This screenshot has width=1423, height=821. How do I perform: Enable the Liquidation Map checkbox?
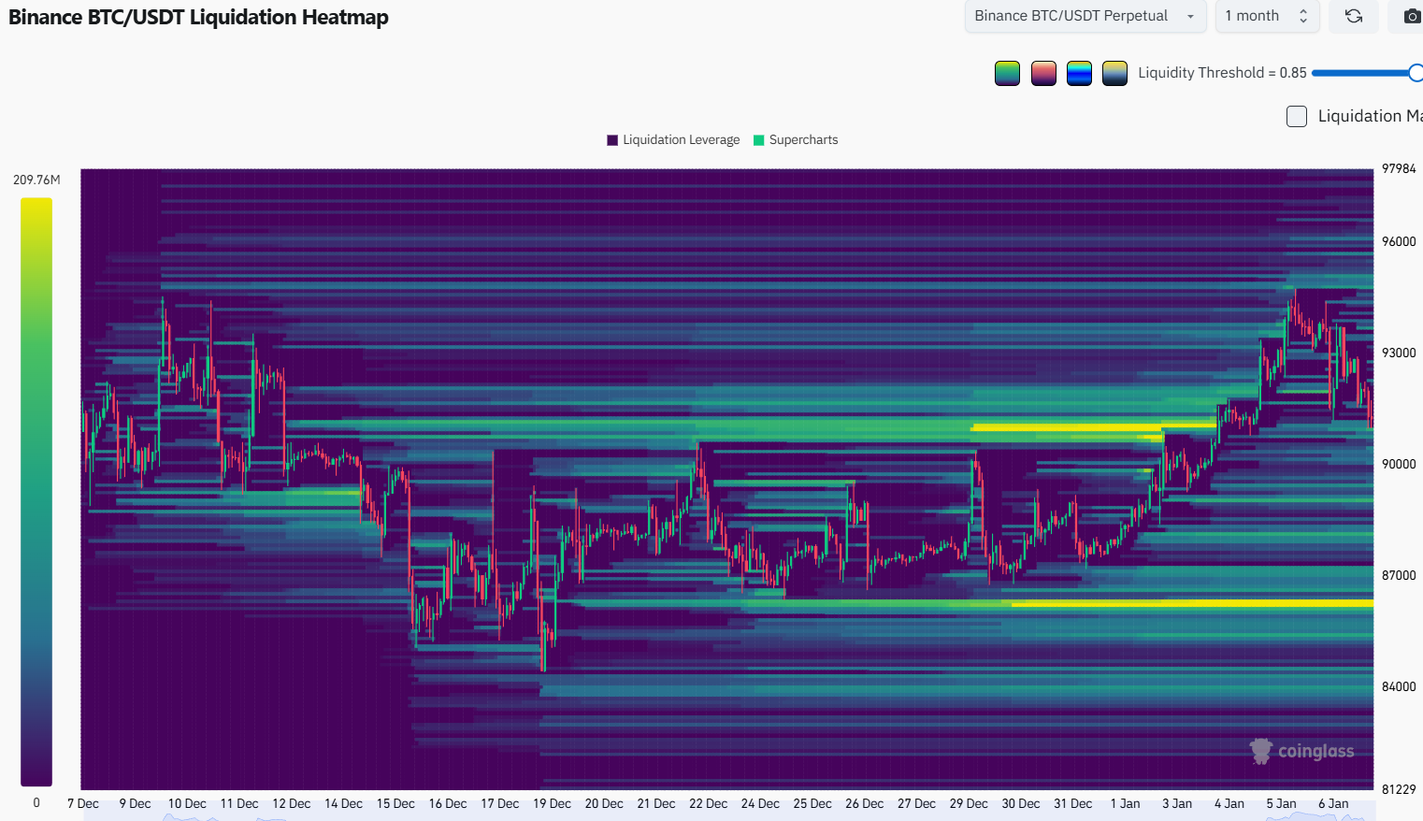point(1297,116)
